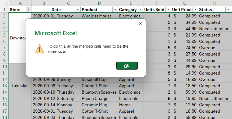This screenshot has height=119, width=232.
Task: Click the Wireless Mouse product cell
Action: (99, 16)
